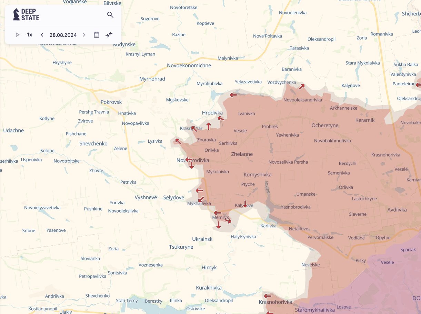Click the Lastochkyne label
Image resolution: width=421 pixels, height=314 pixels.
[x=364, y=199]
